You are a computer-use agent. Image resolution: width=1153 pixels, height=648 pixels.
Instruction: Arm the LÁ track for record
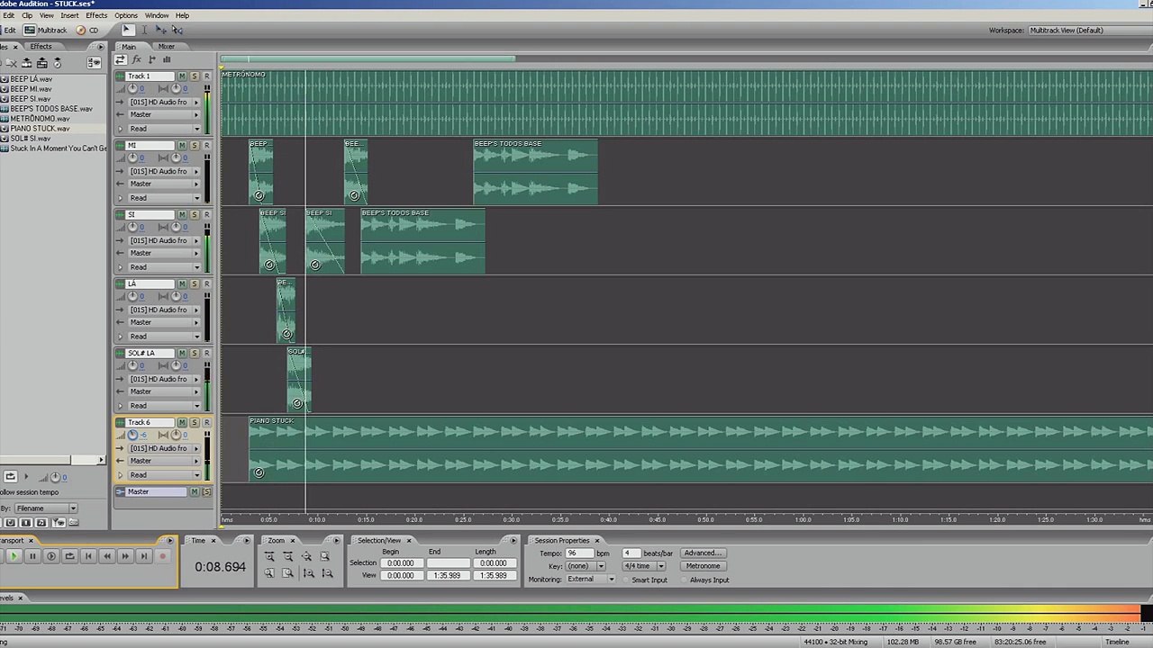(x=206, y=284)
